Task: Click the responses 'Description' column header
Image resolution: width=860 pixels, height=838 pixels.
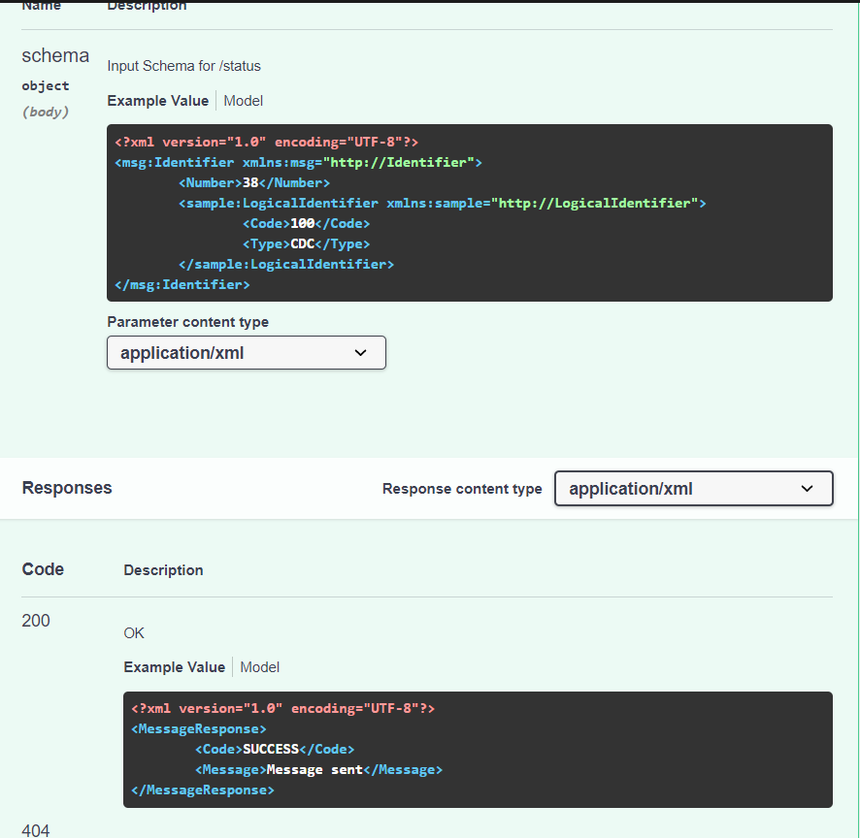Action: point(163,570)
